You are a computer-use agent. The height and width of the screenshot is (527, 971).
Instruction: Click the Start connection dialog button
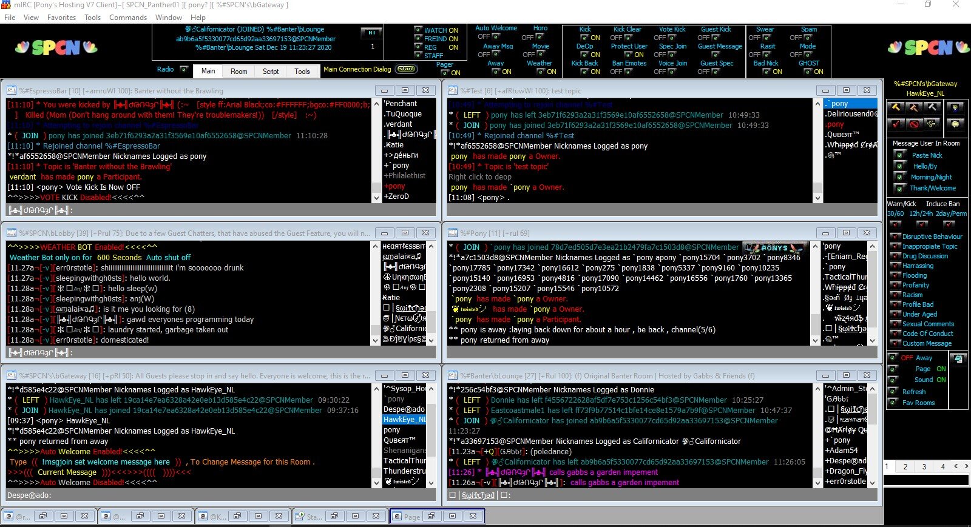[x=406, y=69]
